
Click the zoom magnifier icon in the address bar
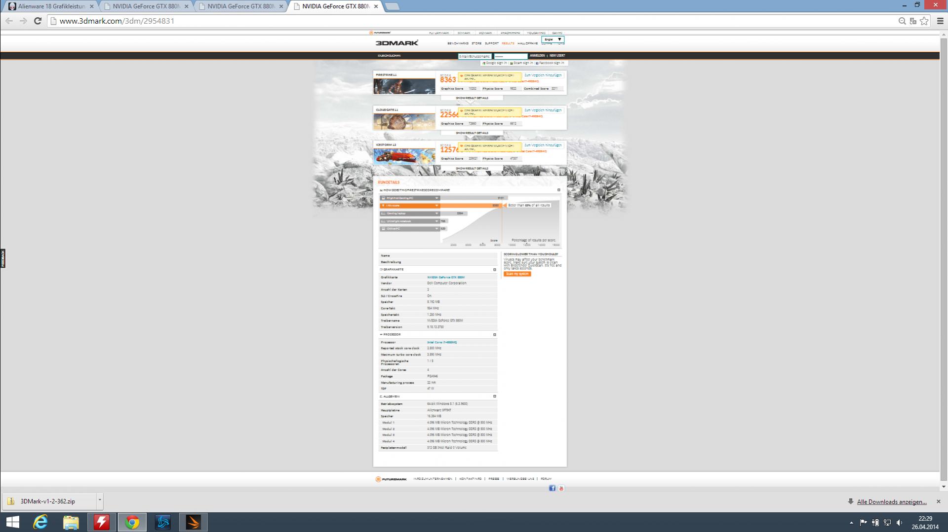pyautogui.click(x=902, y=21)
